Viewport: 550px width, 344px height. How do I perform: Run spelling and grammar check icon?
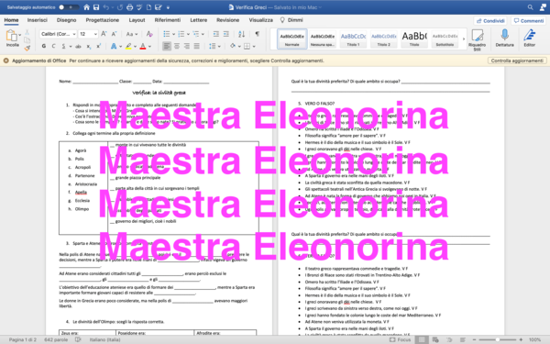click(x=139, y=7)
